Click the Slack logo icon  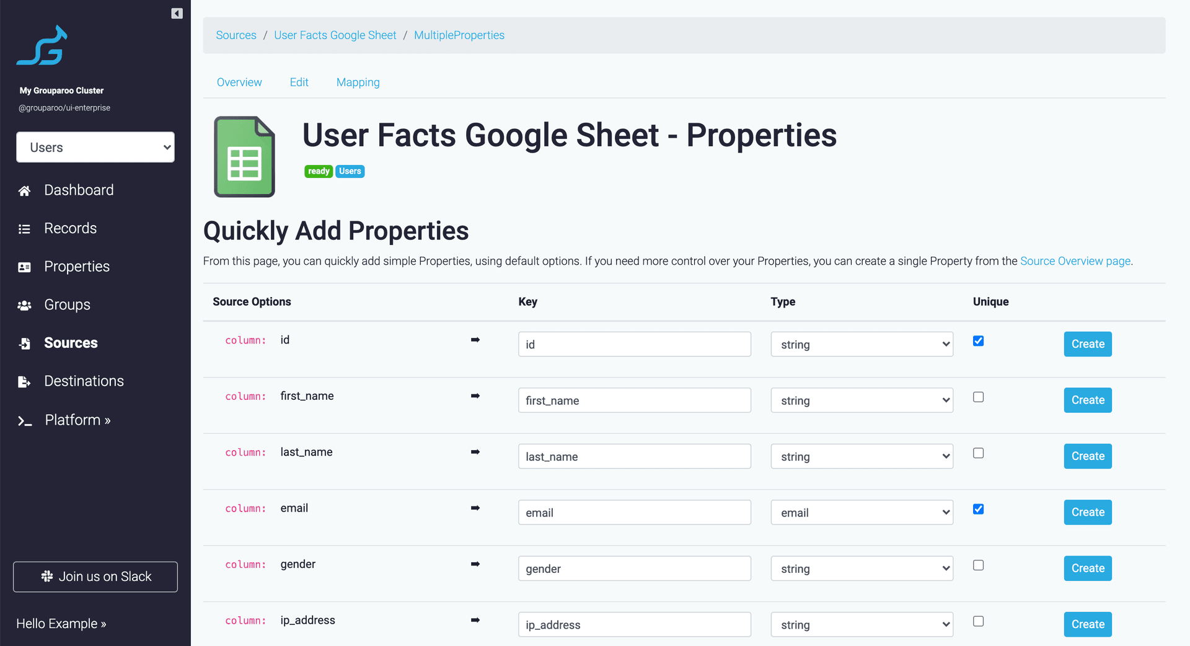[46, 577]
